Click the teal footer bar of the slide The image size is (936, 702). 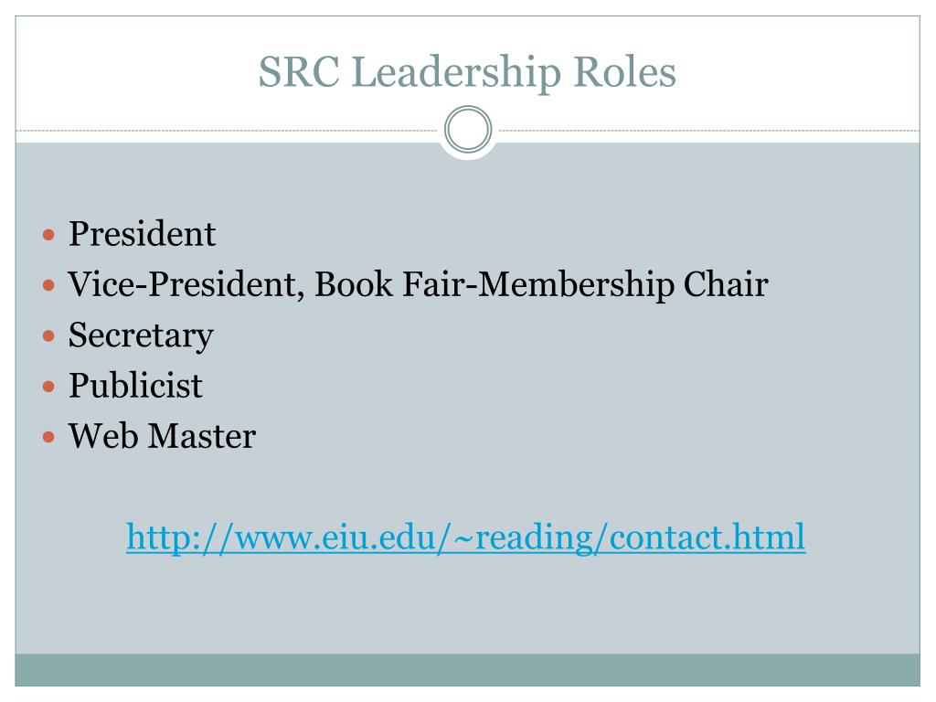click(x=467, y=670)
